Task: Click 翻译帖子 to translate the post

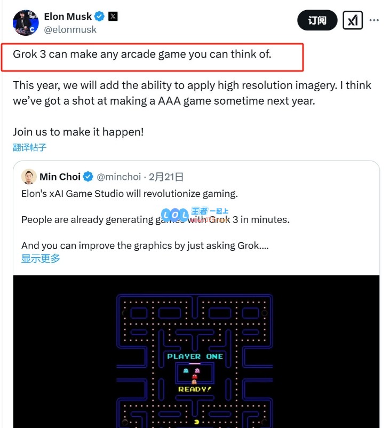Action: tap(30, 147)
